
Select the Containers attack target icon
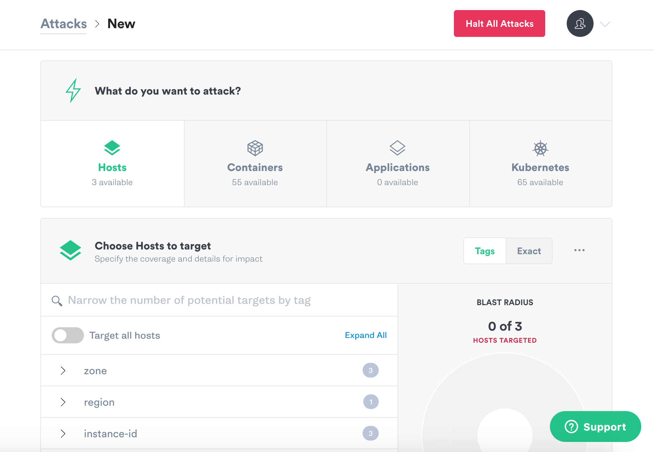[x=255, y=148]
